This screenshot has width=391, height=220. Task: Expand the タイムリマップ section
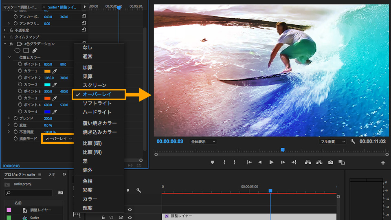[x=4, y=37]
